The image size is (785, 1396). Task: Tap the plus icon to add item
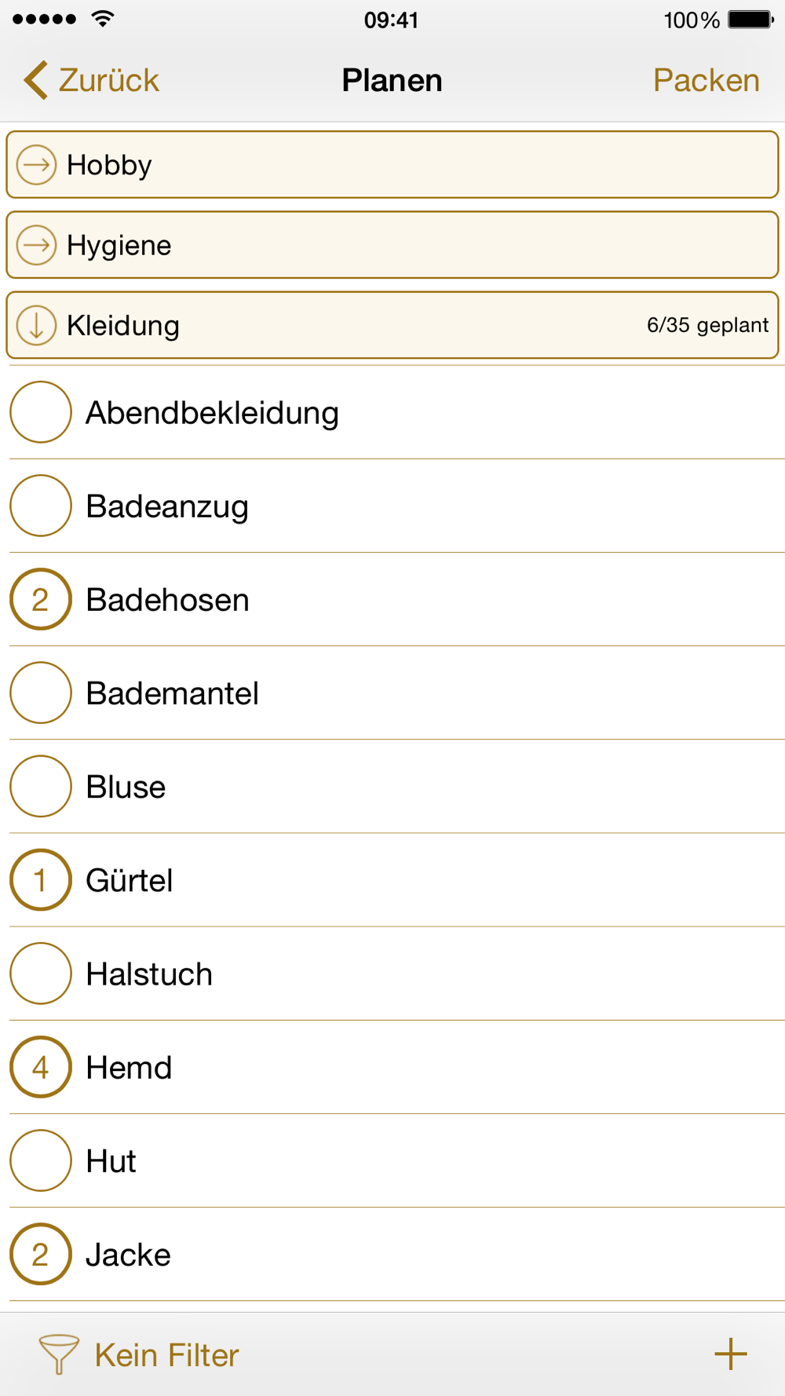click(x=730, y=1354)
